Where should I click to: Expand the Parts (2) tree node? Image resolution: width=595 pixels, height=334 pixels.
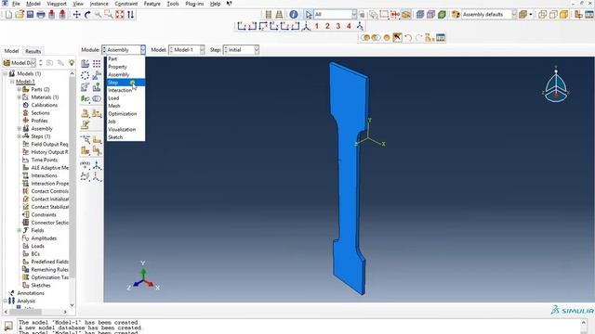(x=19, y=89)
